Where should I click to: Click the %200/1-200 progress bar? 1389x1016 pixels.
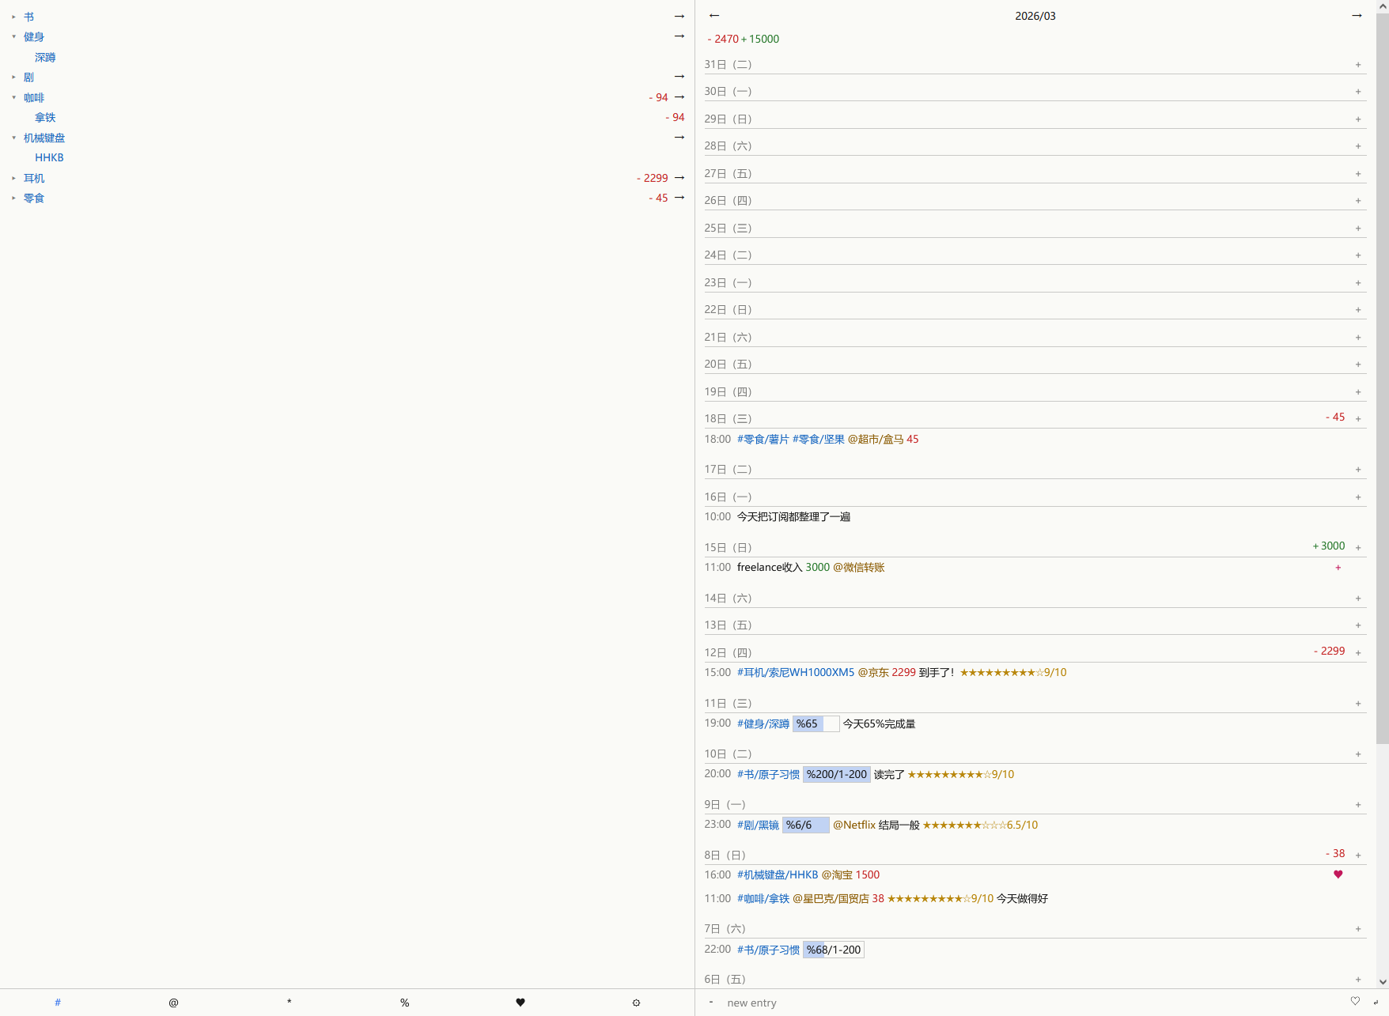pyautogui.click(x=837, y=774)
